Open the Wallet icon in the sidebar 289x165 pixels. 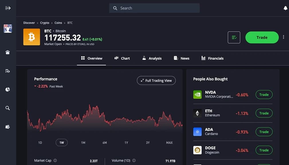(7, 127)
